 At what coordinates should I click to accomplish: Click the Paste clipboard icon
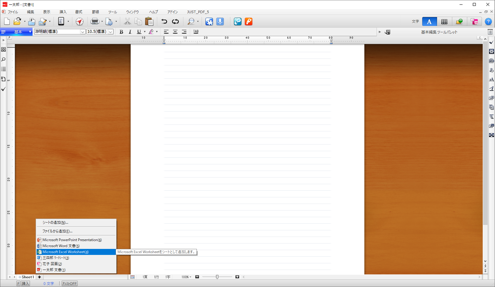click(x=149, y=22)
